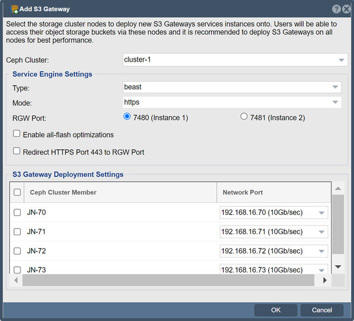Check the JN-73 node checkbox

point(17,270)
